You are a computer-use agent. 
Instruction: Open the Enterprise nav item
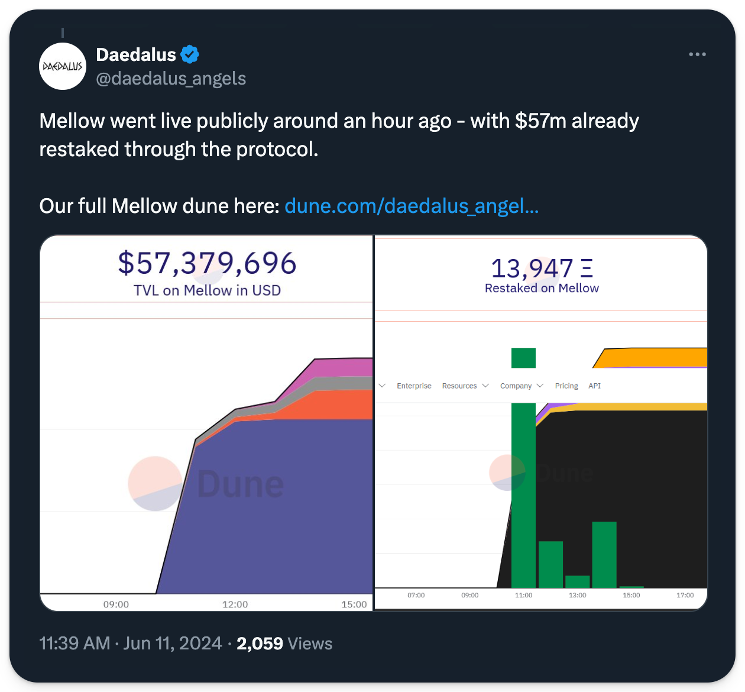point(414,386)
